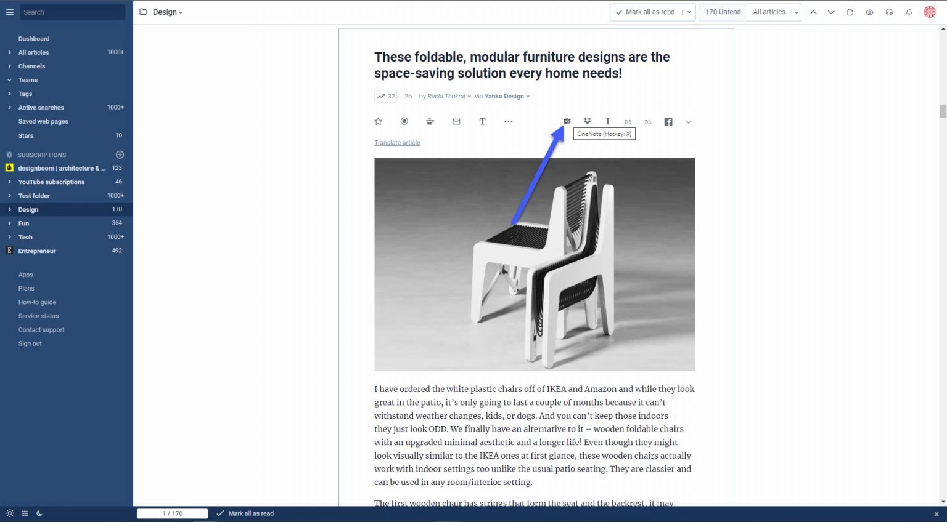Click the Translate article link
947x522 pixels.
pyautogui.click(x=397, y=143)
